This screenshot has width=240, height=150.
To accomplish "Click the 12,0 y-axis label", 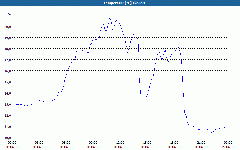I will tap(8, 115).
